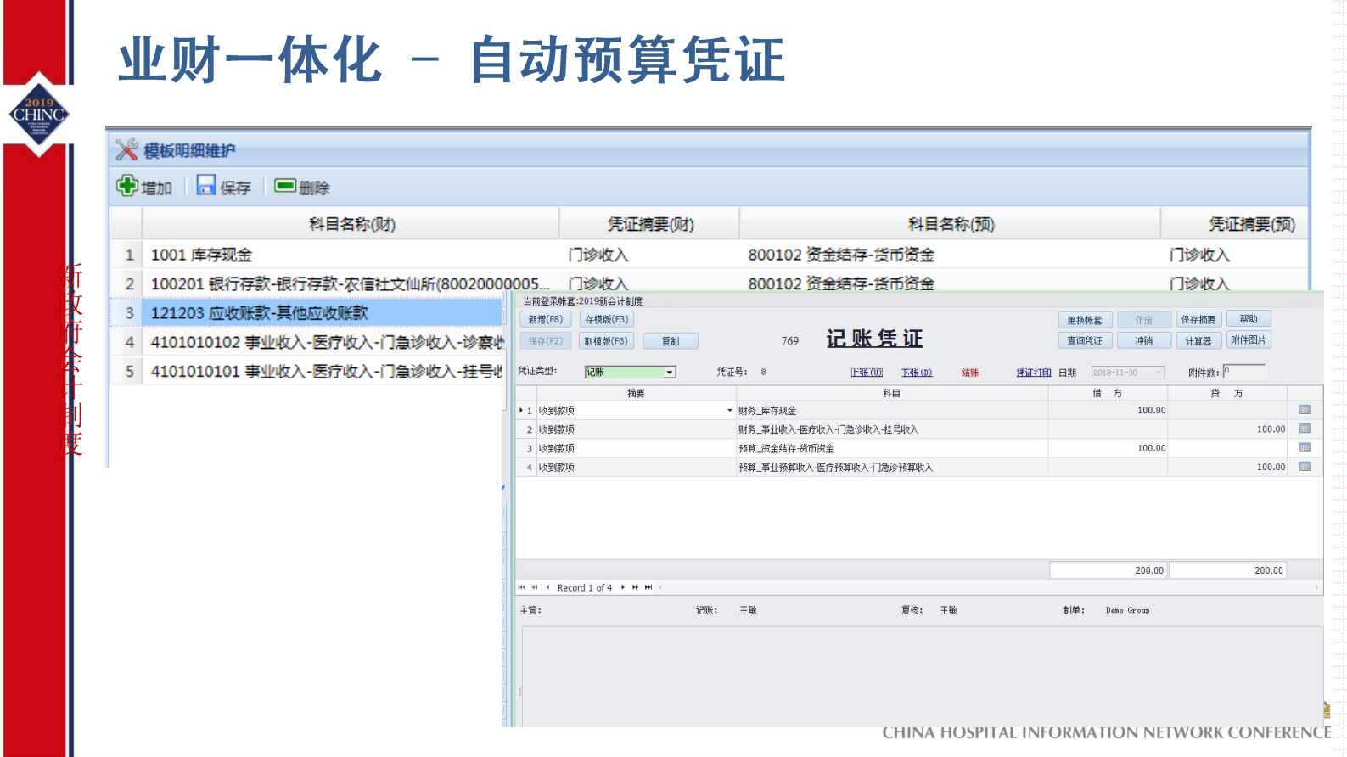Click the 科目名称(预) column header

coord(951,224)
